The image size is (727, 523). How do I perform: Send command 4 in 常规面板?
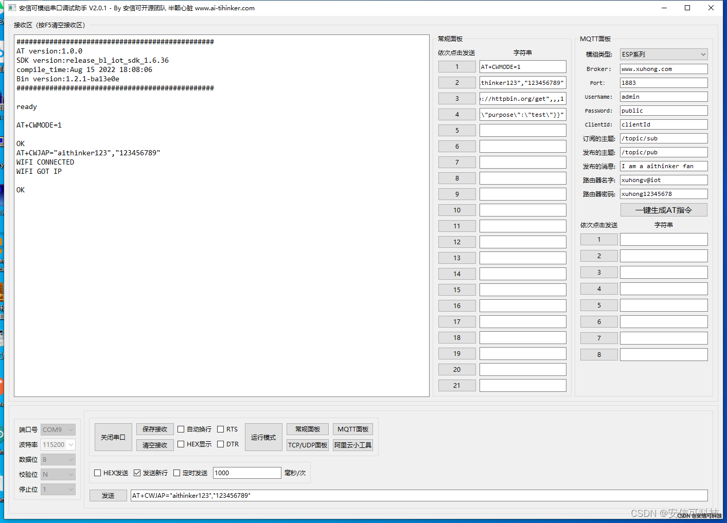(457, 114)
